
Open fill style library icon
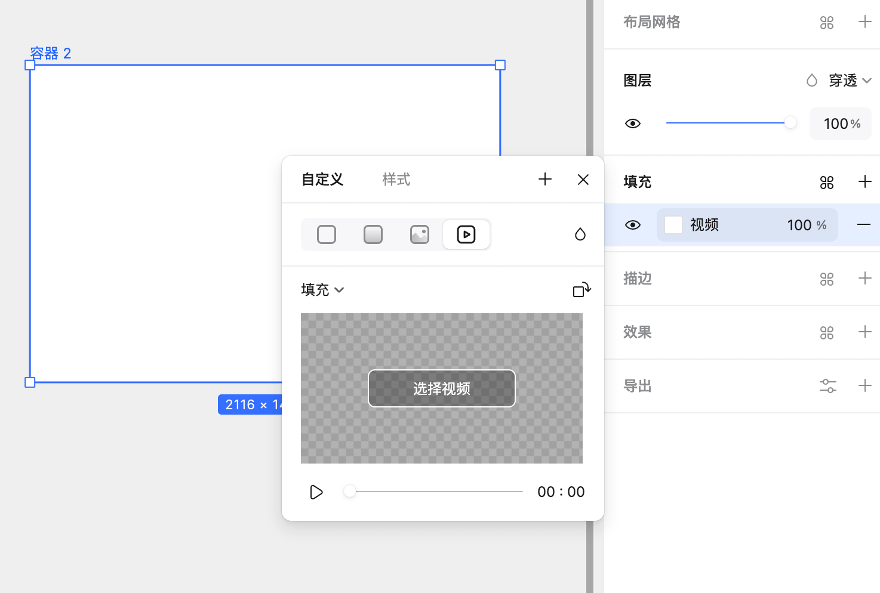pyautogui.click(x=827, y=182)
